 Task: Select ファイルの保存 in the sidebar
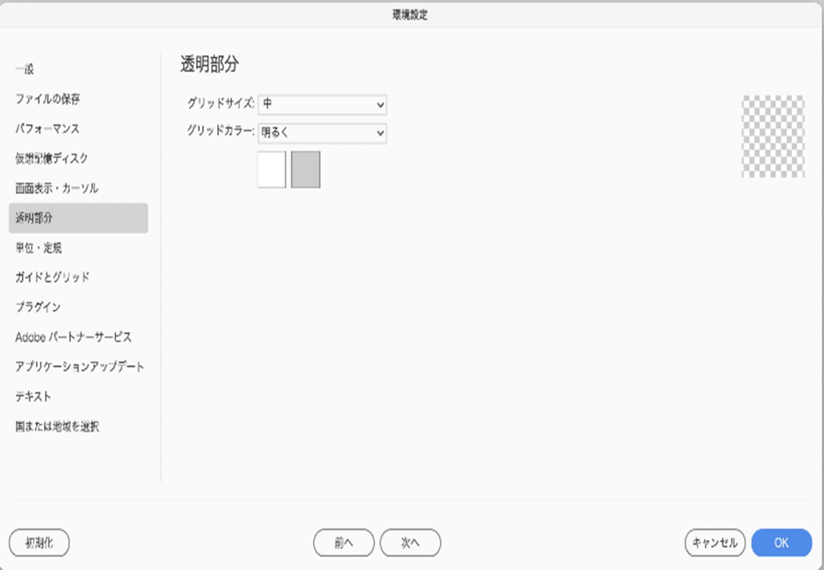(x=48, y=99)
